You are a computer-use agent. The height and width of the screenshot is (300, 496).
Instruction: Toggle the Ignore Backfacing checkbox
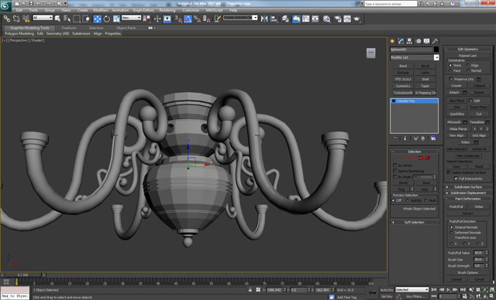pos(395,171)
